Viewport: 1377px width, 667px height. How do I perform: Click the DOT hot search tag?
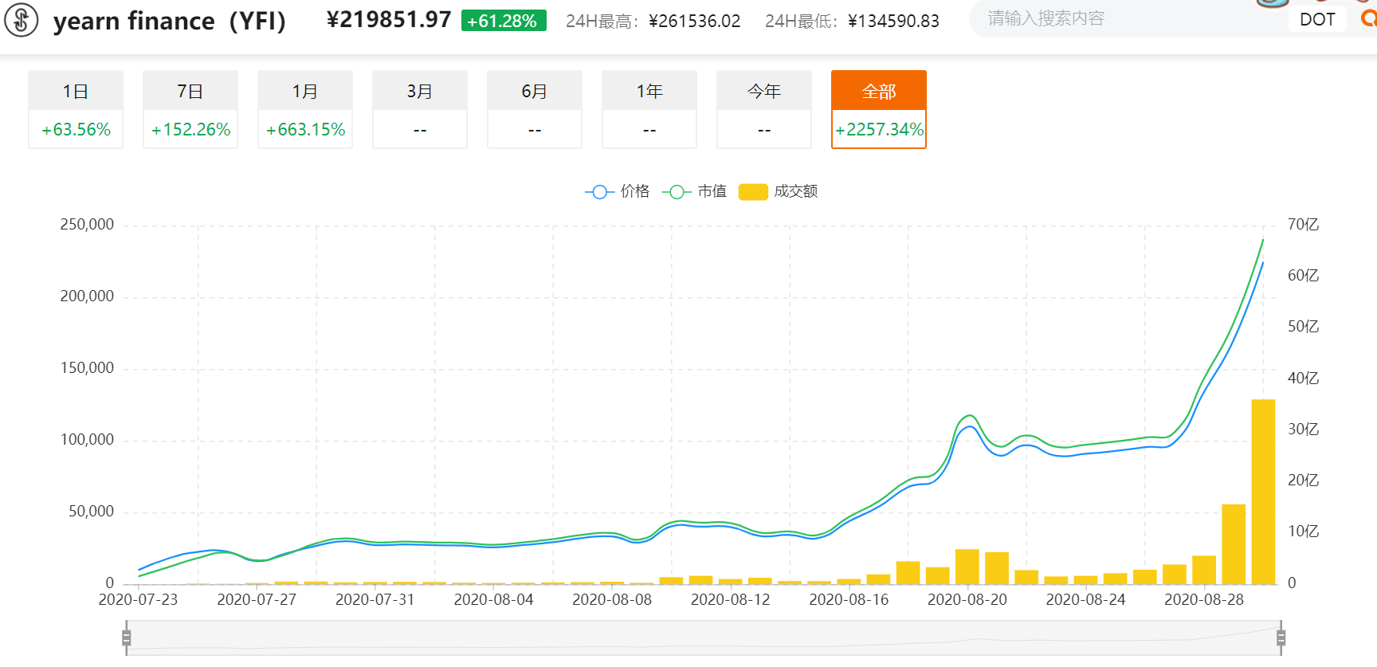pyautogui.click(x=1317, y=19)
